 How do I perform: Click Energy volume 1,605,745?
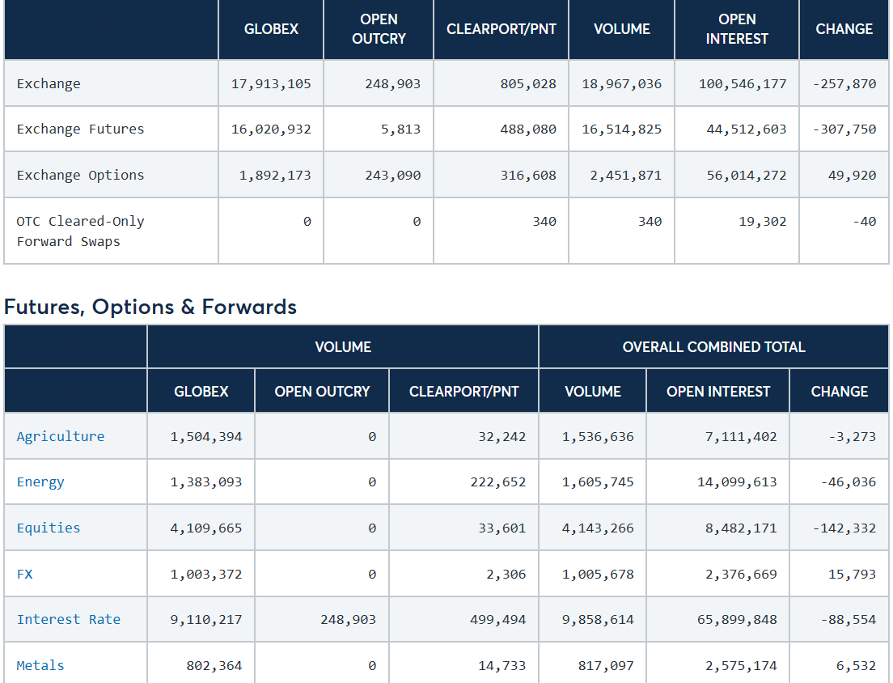pos(598,482)
